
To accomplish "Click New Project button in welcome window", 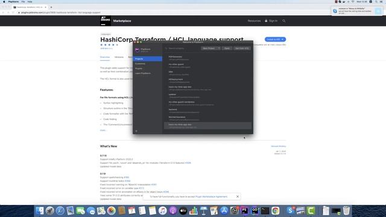I will coord(209,48).
